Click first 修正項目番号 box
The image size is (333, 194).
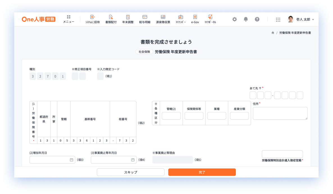(75, 76)
